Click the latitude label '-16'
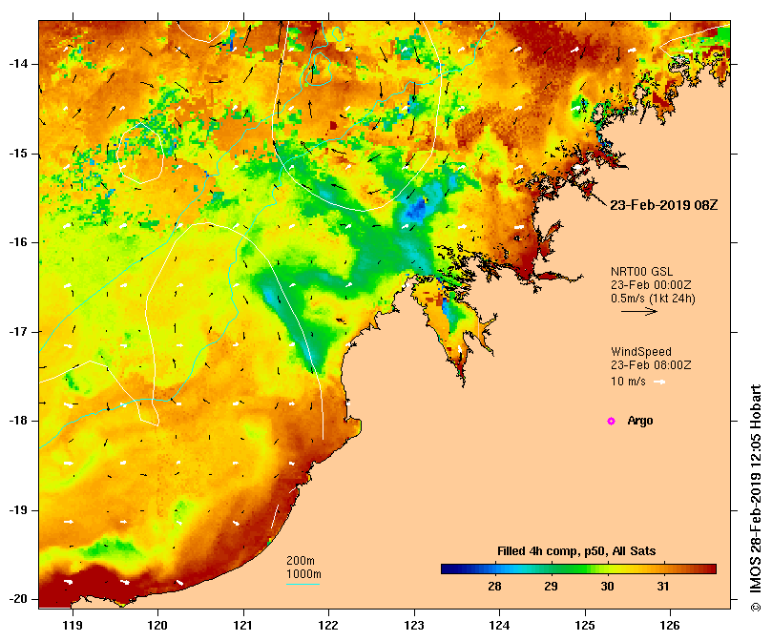 [x=18, y=242]
